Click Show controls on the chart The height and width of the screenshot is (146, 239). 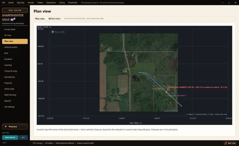pyautogui.click(x=58, y=32)
